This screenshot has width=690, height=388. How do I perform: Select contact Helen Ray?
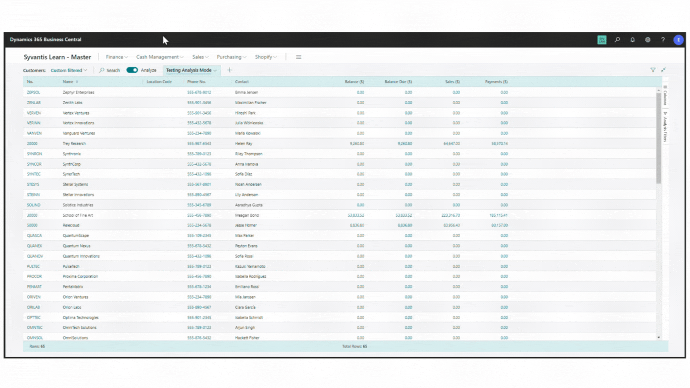[x=243, y=143]
